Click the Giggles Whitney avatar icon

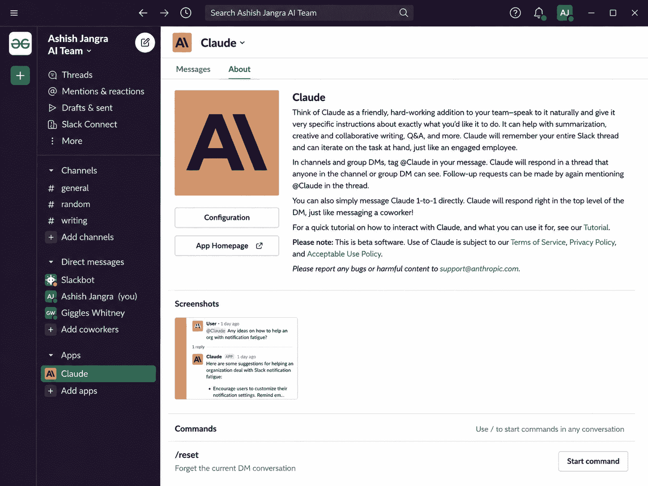(x=51, y=313)
